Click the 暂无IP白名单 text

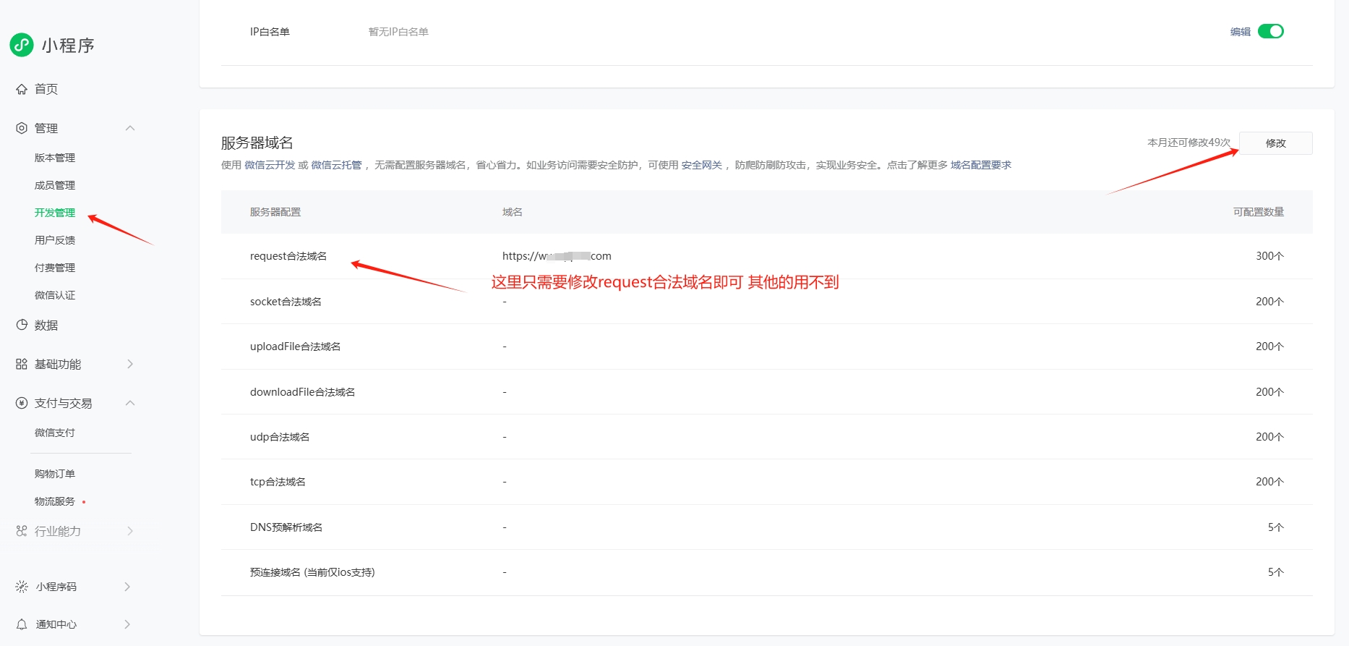(x=398, y=32)
